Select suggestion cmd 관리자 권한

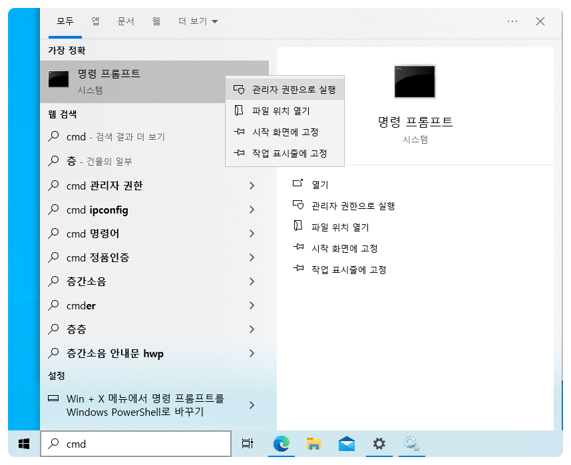pos(155,186)
